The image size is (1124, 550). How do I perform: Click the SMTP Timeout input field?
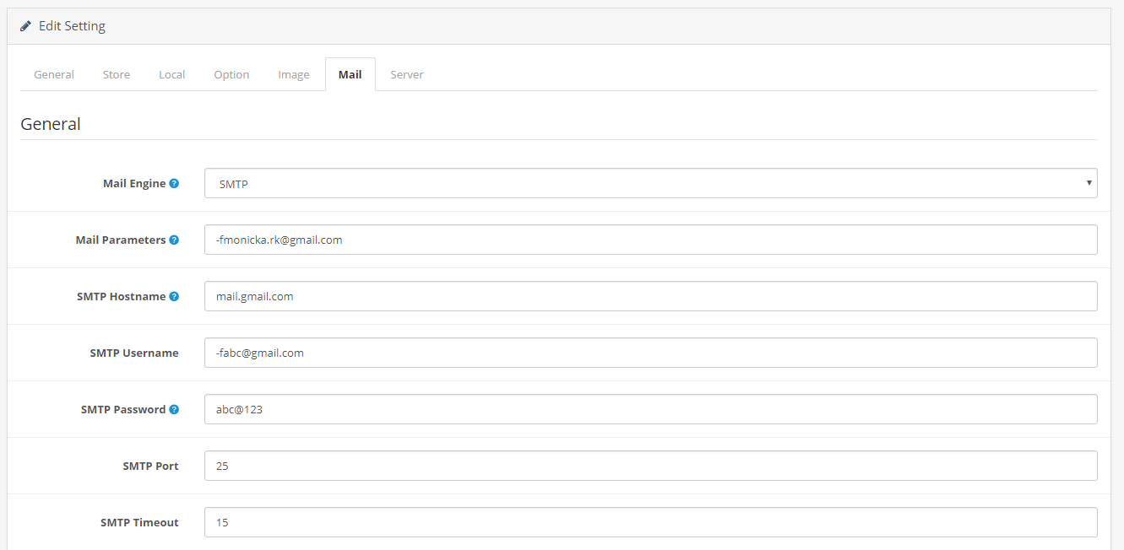click(x=650, y=522)
